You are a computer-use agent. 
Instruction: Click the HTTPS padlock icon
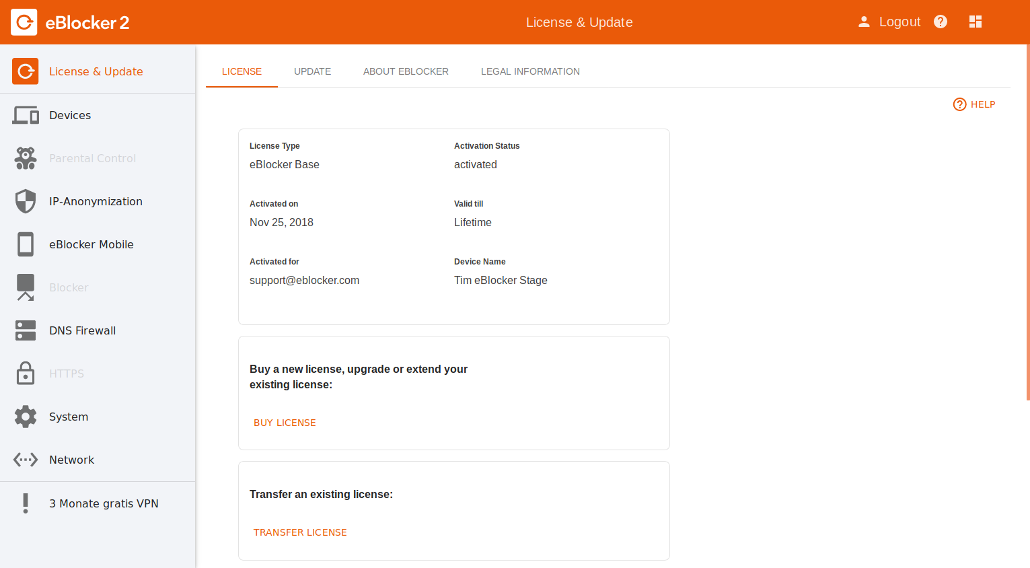tap(26, 374)
